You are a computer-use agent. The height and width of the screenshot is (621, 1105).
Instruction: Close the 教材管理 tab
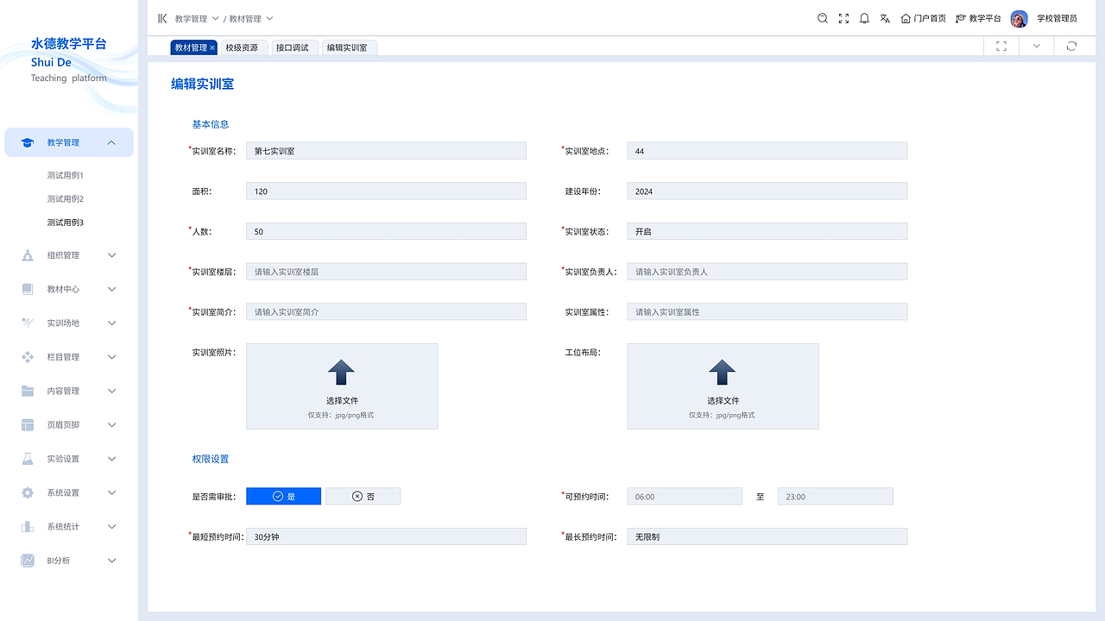[x=212, y=48]
